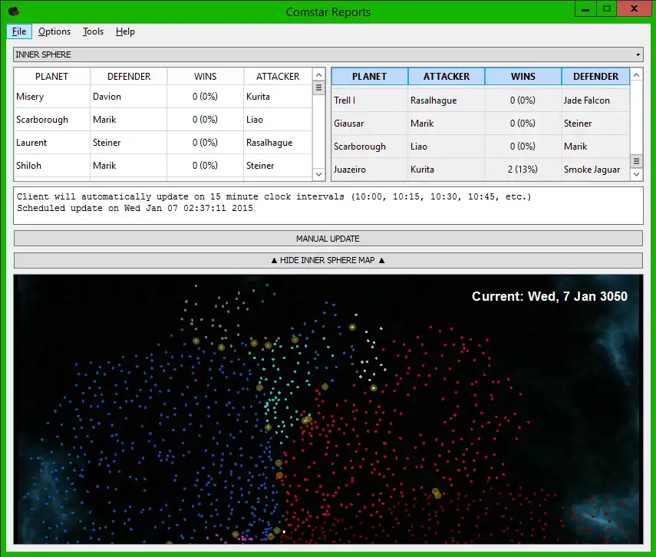Screen dimensions: 656x557
Task: Select Giausar planet cell
Action: [369, 124]
